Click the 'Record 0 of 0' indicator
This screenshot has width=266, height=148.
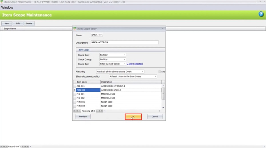point(15,147)
